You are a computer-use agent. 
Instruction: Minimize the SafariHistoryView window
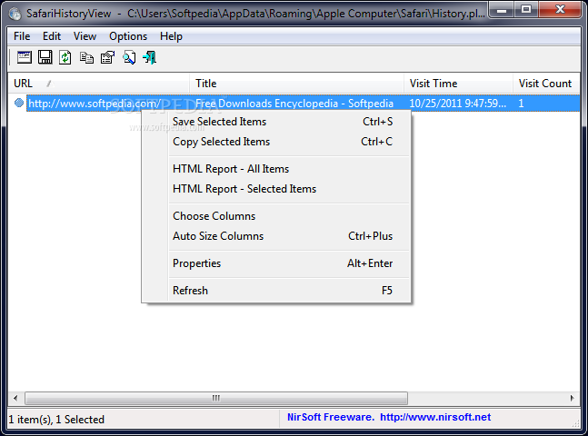(x=502, y=10)
